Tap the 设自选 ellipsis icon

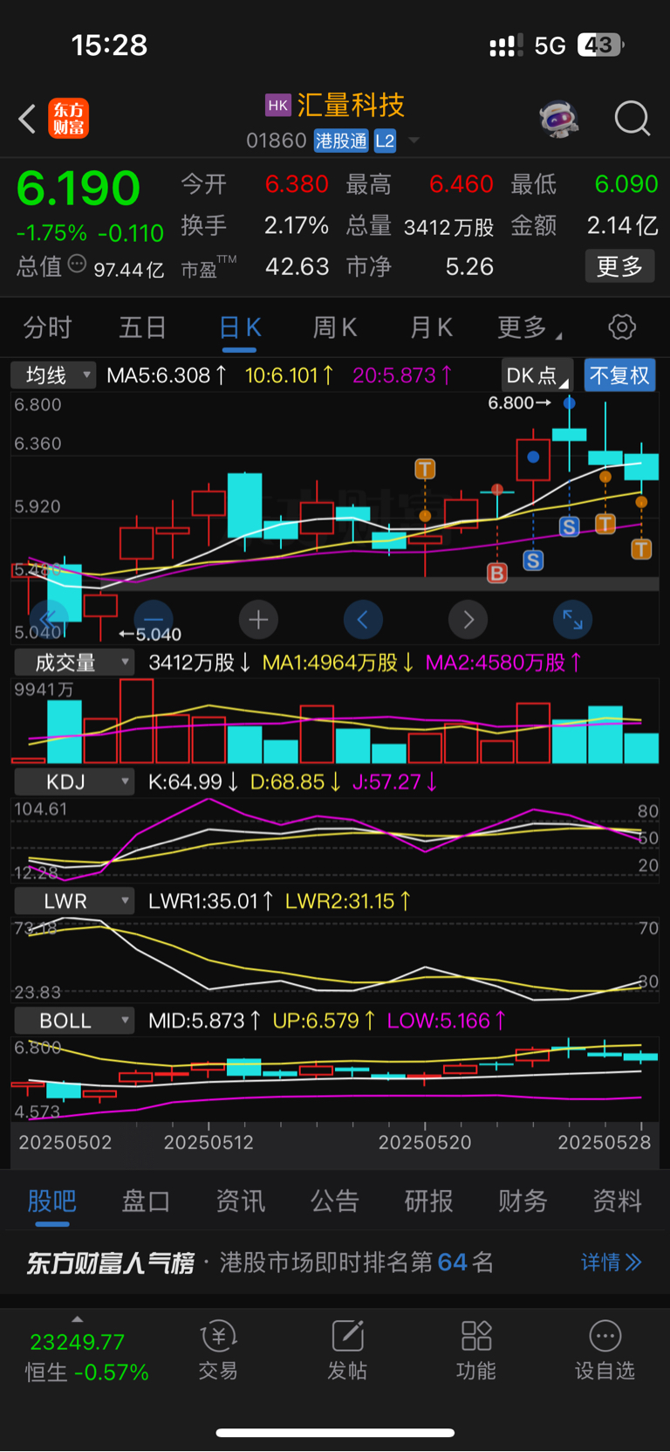(x=605, y=1336)
